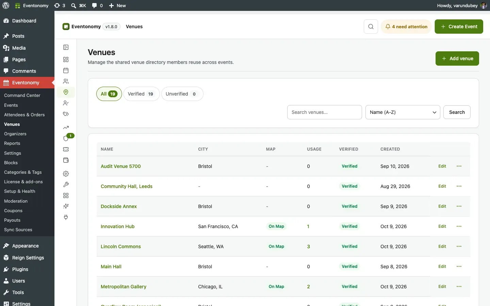Click the Search button beside sort
The image size is (490, 306).
[x=457, y=112]
